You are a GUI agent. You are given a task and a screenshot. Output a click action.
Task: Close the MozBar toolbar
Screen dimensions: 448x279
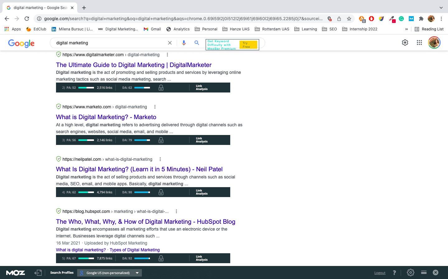click(x=436, y=272)
